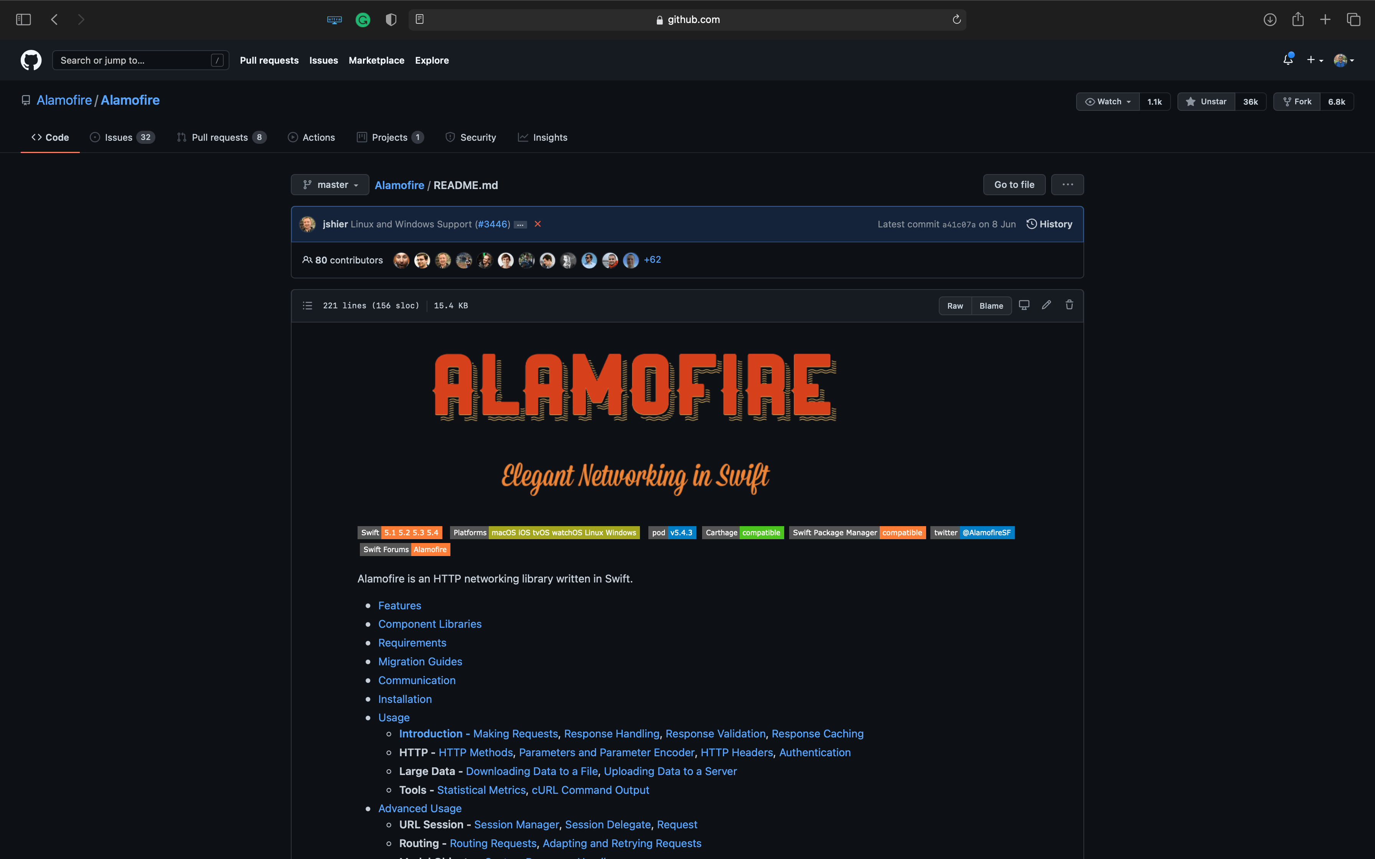Jump to Migration Guides link
1375x859 pixels.
coord(420,661)
